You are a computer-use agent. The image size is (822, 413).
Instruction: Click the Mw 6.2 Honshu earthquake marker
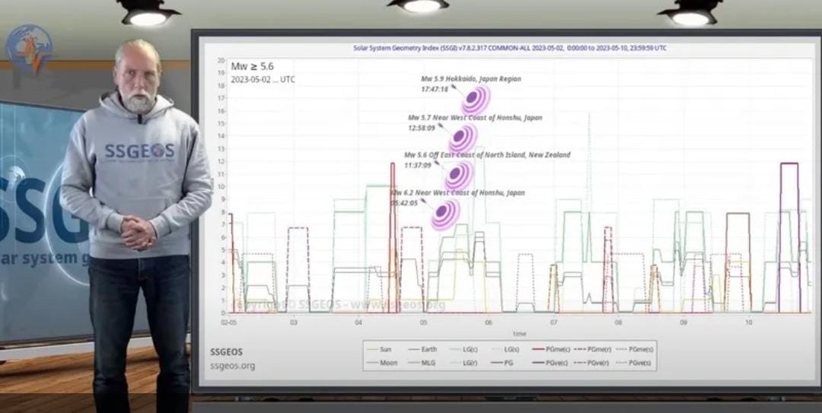pyautogui.click(x=445, y=214)
